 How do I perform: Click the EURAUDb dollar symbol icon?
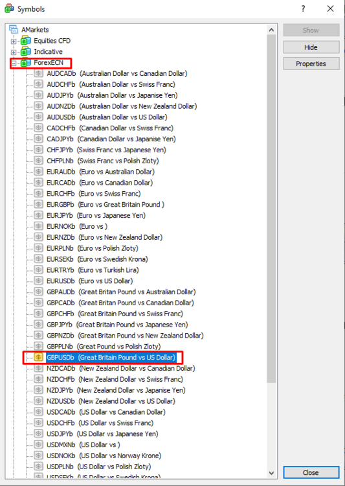click(x=38, y=172)
